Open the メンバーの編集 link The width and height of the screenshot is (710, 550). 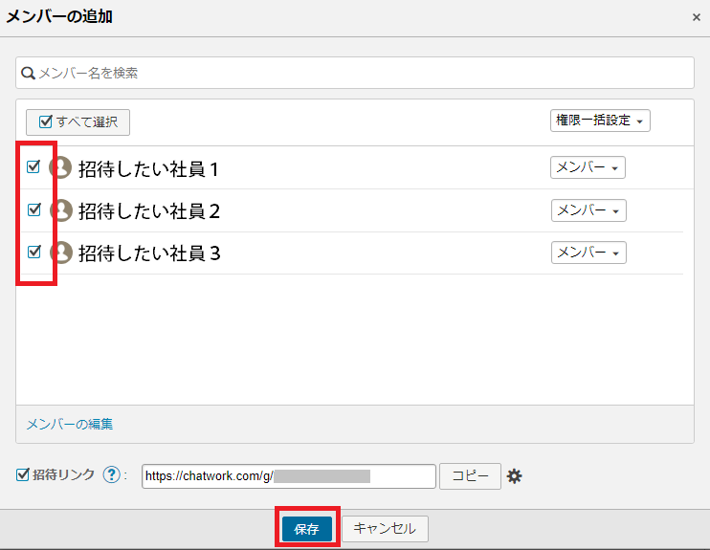69,424
